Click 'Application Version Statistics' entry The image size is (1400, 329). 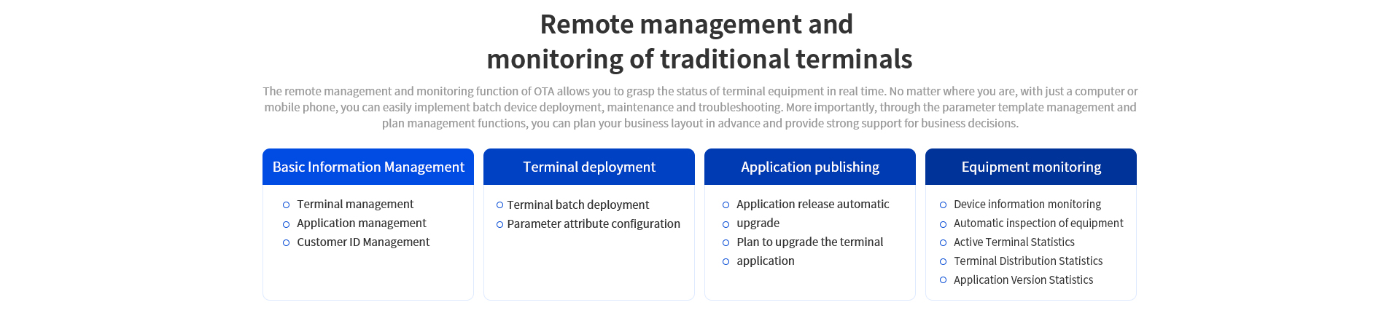click(1024, 280)
